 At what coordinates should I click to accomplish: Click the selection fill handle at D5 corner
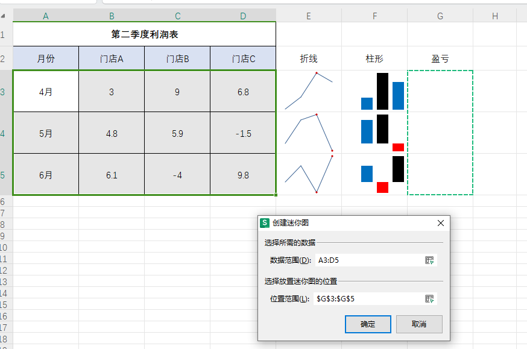tap(276, 195)
